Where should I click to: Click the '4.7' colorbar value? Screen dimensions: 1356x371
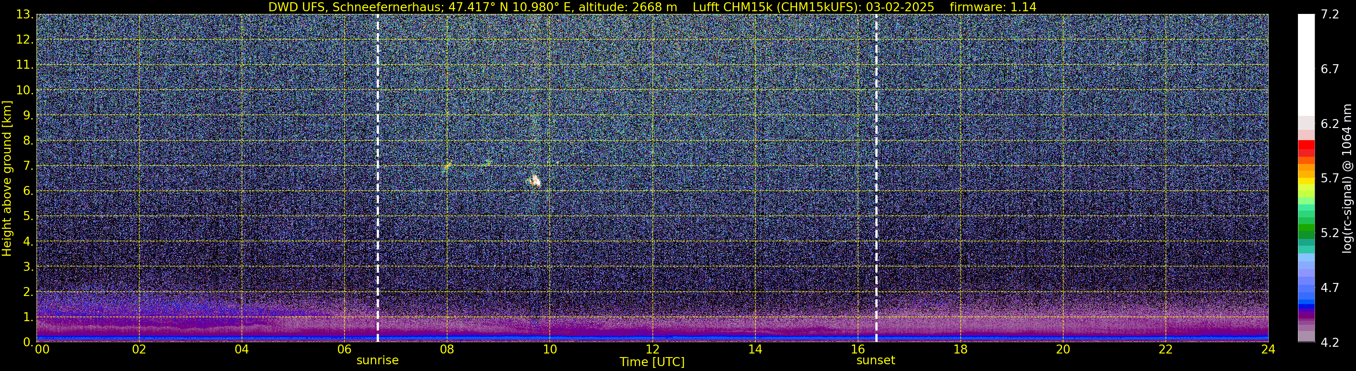click(x=1330, y=288)
